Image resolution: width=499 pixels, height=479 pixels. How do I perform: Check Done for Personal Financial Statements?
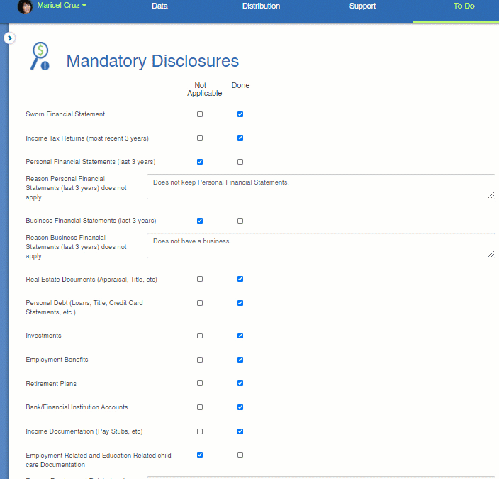pos(240,162)
